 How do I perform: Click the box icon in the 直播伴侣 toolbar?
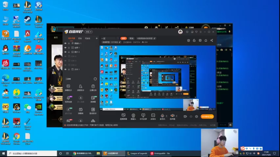point(188,40)
